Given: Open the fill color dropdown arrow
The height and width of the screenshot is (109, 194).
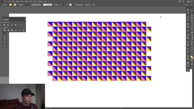Looking at the screenshot, I should (x=12, y=5).
